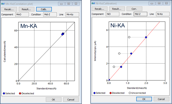Click the Mid-Z condition field in Ni window

coord(140,14)
